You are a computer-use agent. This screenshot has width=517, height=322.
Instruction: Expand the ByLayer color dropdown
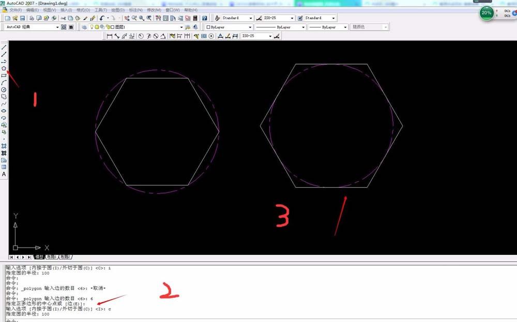[x=250, y=27]
